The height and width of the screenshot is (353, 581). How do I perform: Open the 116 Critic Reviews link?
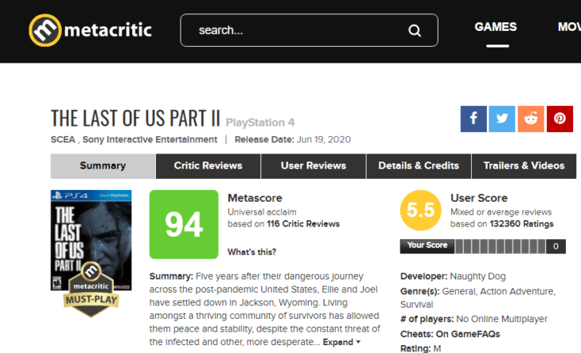pos(303,224)
